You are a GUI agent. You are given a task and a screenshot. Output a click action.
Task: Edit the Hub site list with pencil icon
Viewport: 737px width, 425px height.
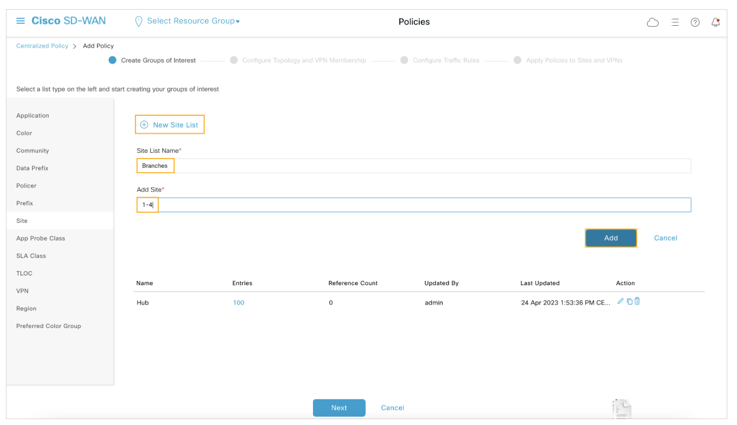click(x=621, y=301)
